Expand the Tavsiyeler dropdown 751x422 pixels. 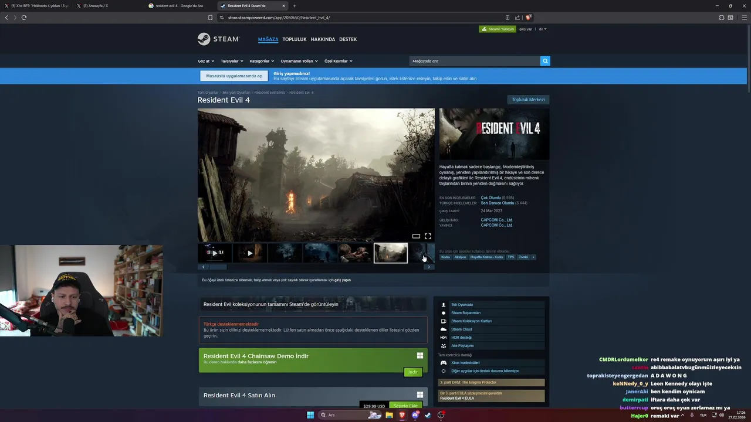click(x=232, y=61)
